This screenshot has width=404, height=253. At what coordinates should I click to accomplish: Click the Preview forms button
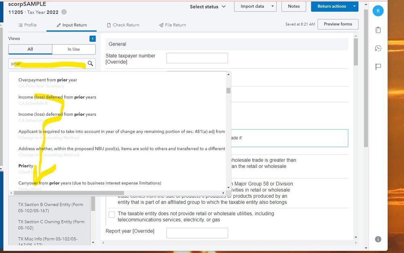[338, 24]
